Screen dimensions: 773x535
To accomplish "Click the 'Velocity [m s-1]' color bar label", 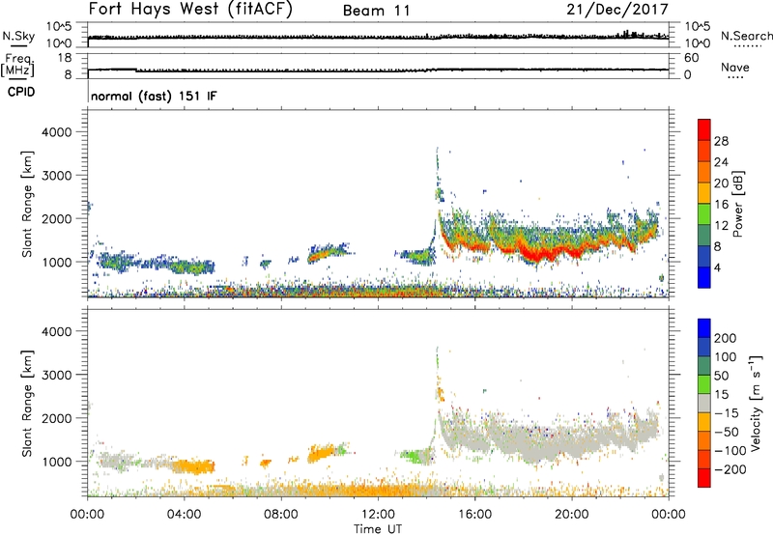I will pyautogui.click(x=756, y=403).
